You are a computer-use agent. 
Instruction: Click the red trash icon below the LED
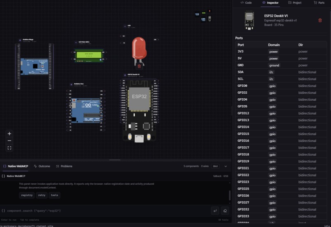pyautogui.click(x=139, y=66)
